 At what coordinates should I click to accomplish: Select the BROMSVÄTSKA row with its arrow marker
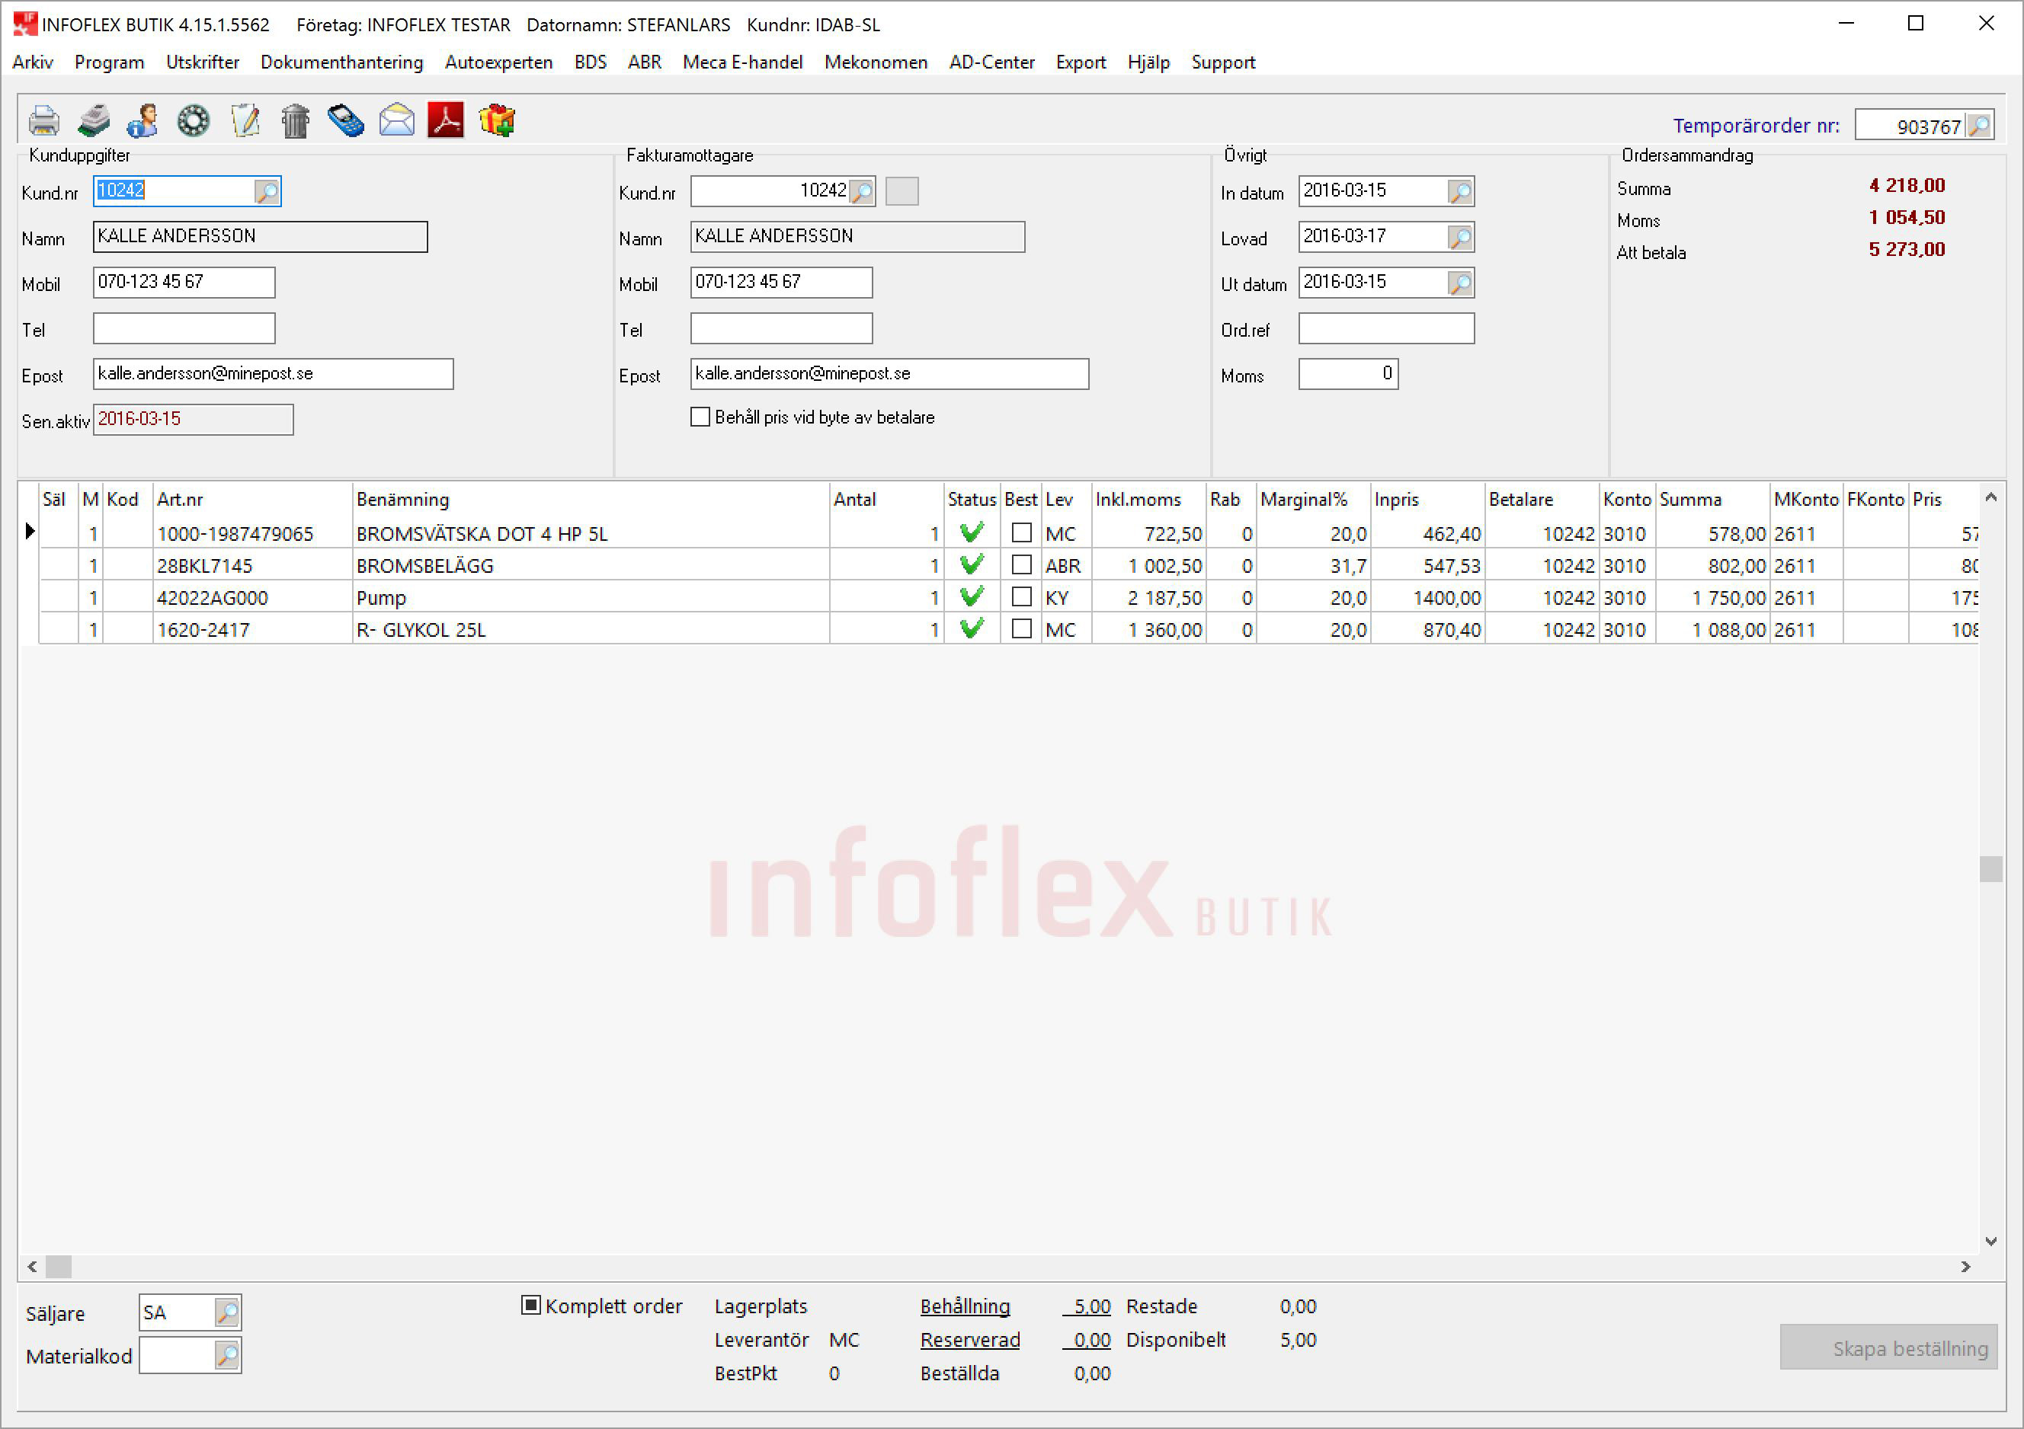tap(29, 532)
